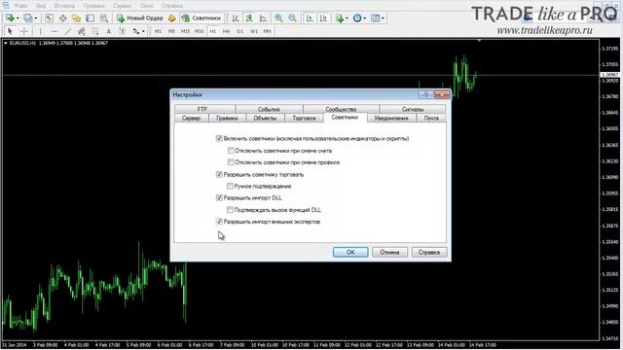623x350 pixels.
Task: Toggle the Советники auto-trading toolbar button
Action: tap(201, 18)
